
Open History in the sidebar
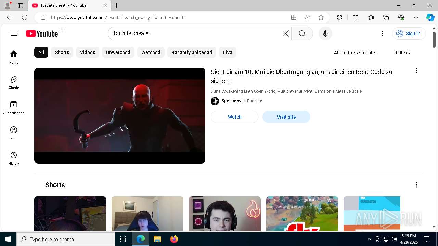(14, 158)
